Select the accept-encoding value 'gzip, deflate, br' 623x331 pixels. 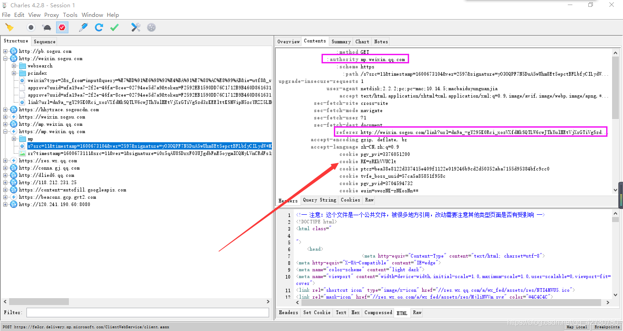pos(384,140)
